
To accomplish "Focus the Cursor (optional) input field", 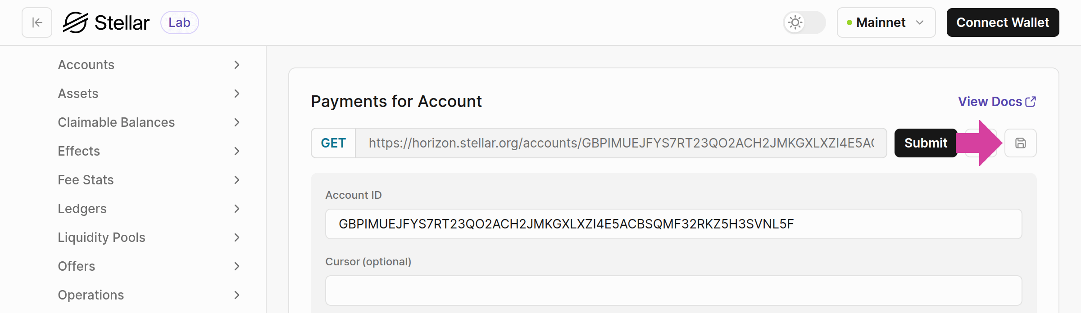I will click(673, 291).
